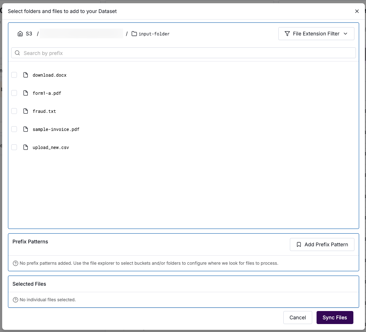Close the dataset file selection dialog
The image size is (366, 332).
click(357, 11)
